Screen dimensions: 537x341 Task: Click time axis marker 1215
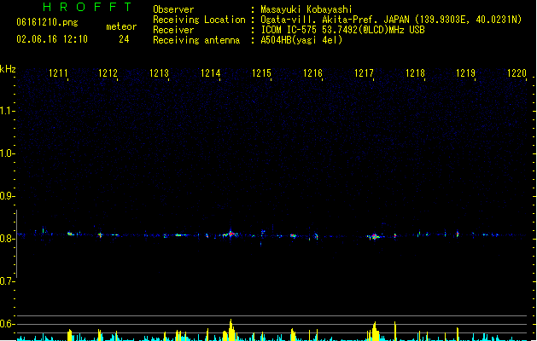pos(261,73)
